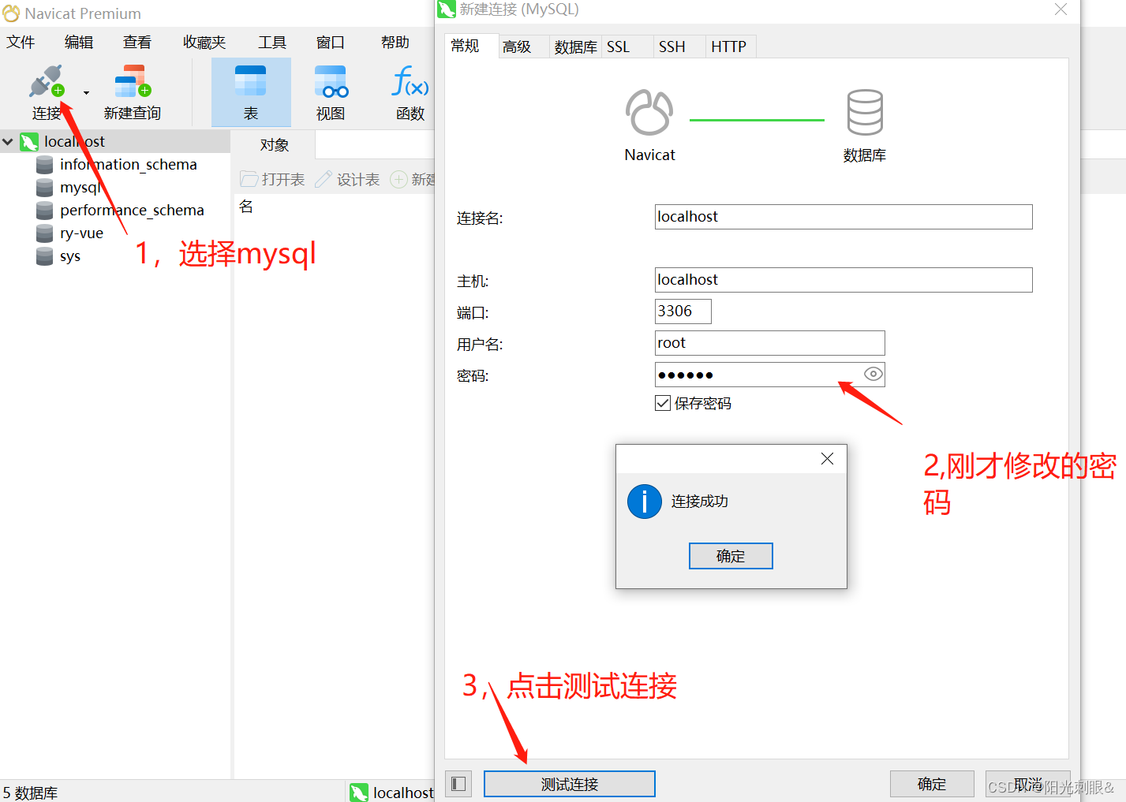
Task: Click the localhost status bar entry
Action: [392, 793]
